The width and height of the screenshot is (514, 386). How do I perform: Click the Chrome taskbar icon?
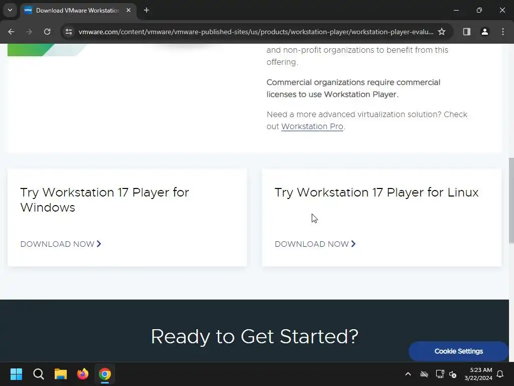tap(105, 374)
